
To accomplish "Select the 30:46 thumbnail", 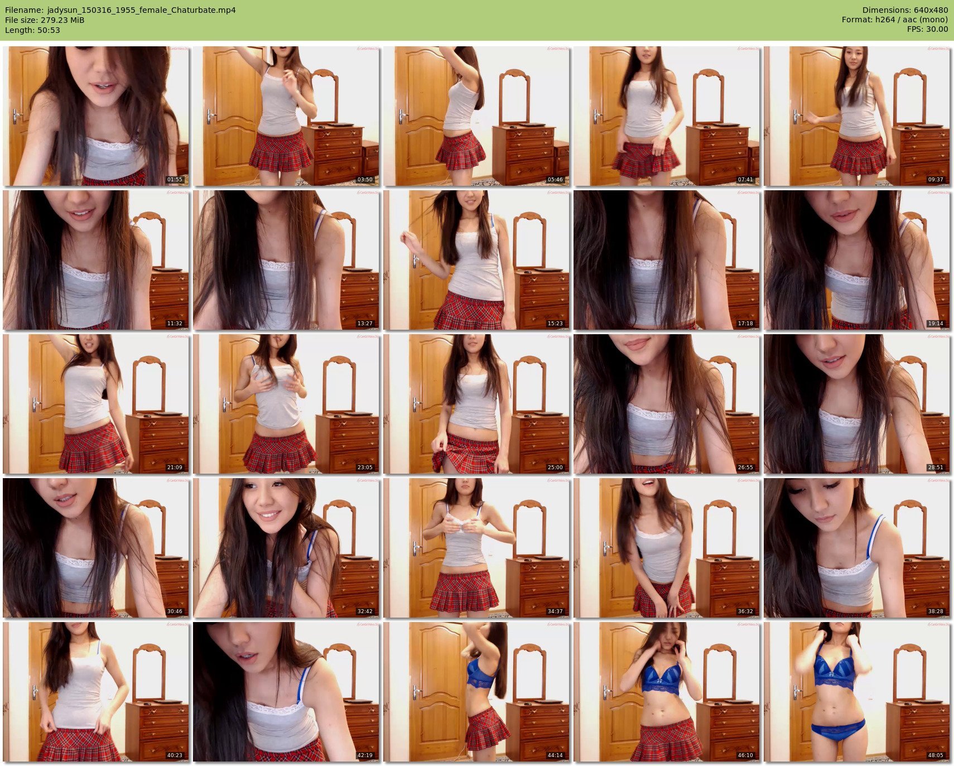I will (96, 548).
